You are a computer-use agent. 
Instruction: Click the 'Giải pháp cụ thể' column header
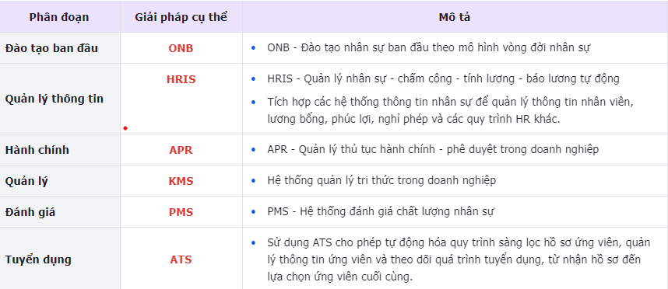tap(181, 17)
